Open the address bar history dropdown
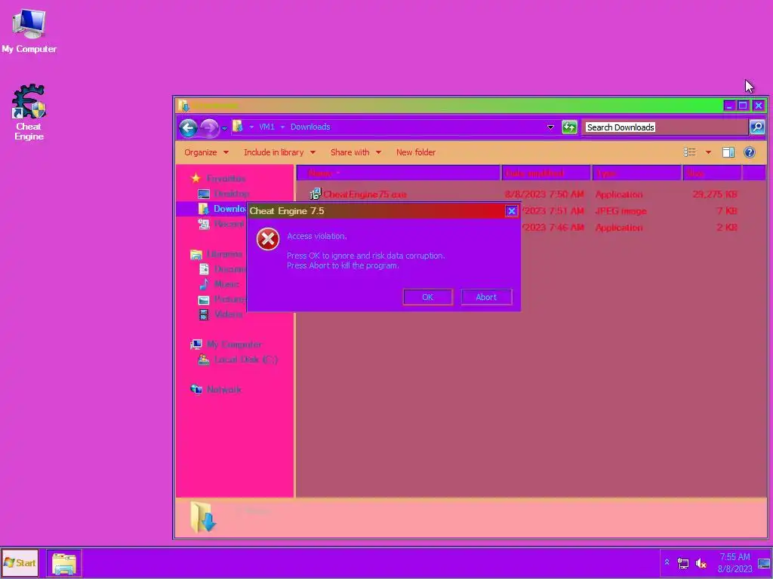The image size is (773, 579). click(x=550, y=127)
